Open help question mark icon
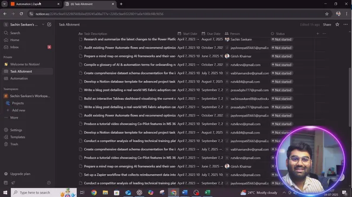The width and height of the screenshot is (352, 197). (49, 183)
